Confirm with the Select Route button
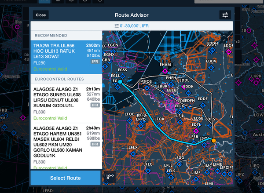Viewport: 264px width, 193px height. [x=66, y=178]
